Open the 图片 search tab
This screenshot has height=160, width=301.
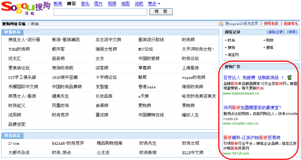98,4
